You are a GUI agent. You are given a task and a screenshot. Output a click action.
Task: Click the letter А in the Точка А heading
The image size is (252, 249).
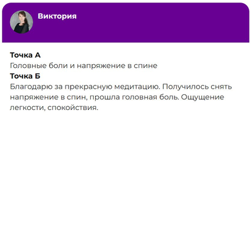point(37,55)
